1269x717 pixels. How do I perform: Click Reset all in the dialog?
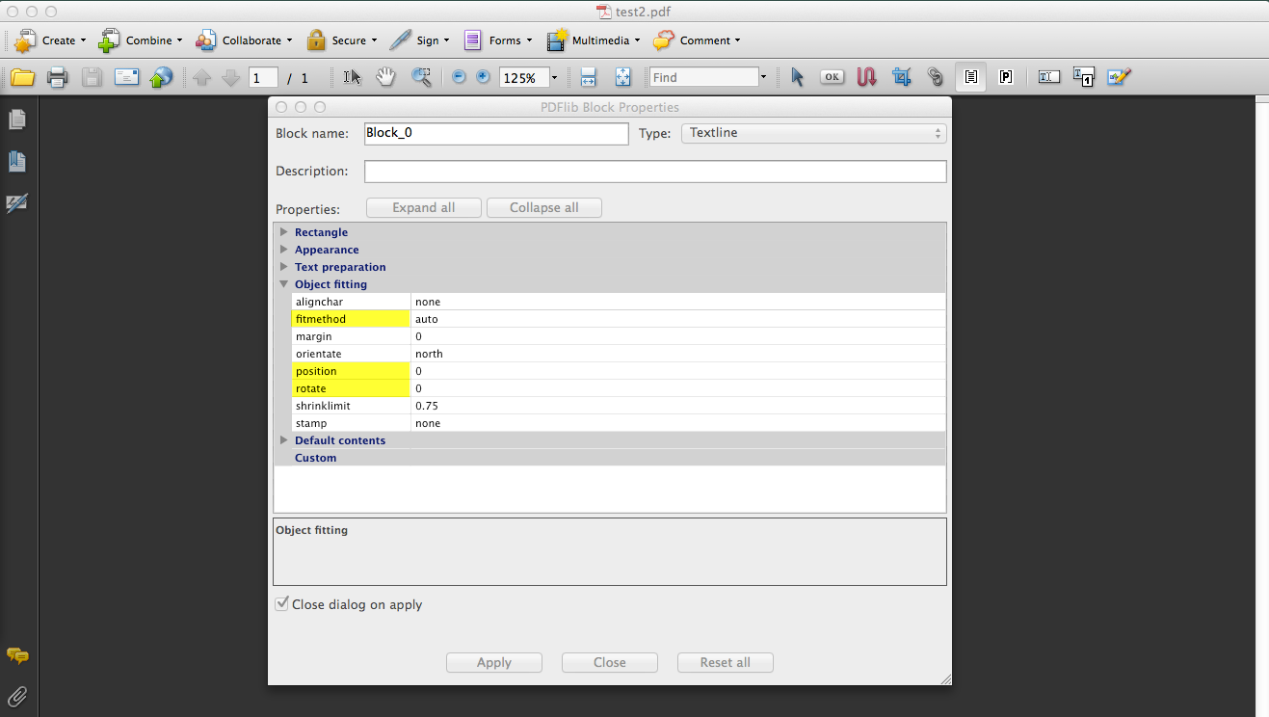[x=725, y=662]
